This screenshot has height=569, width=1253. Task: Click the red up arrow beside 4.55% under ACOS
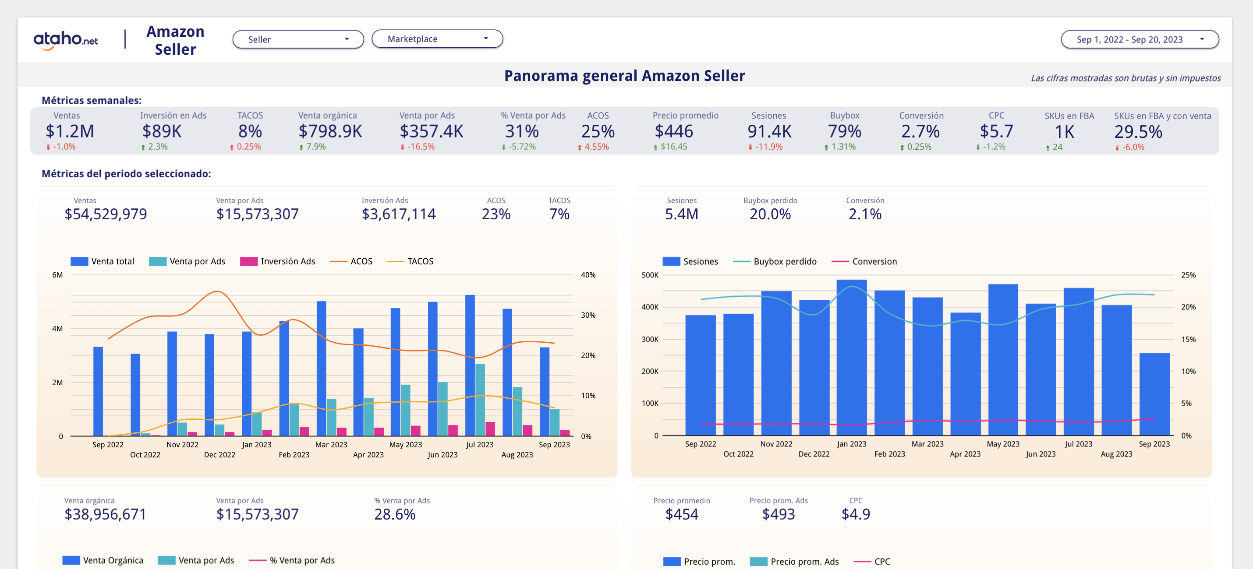579,147
